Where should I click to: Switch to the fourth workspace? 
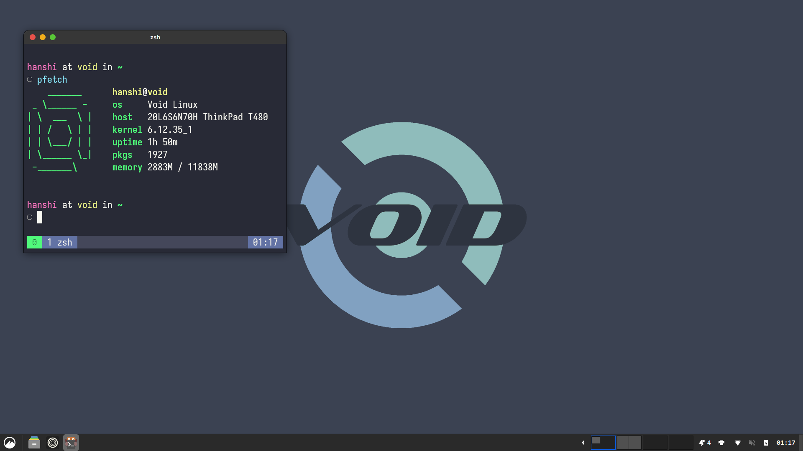pos(681,443)
